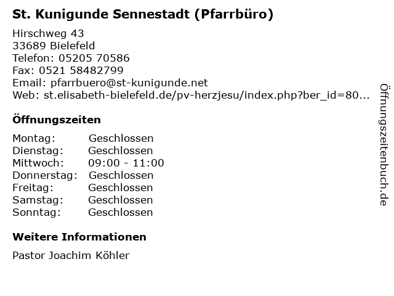Select the Donnerstag Geschlossen entry
This screenshot has width=394, height=296.
click(83, 175)
